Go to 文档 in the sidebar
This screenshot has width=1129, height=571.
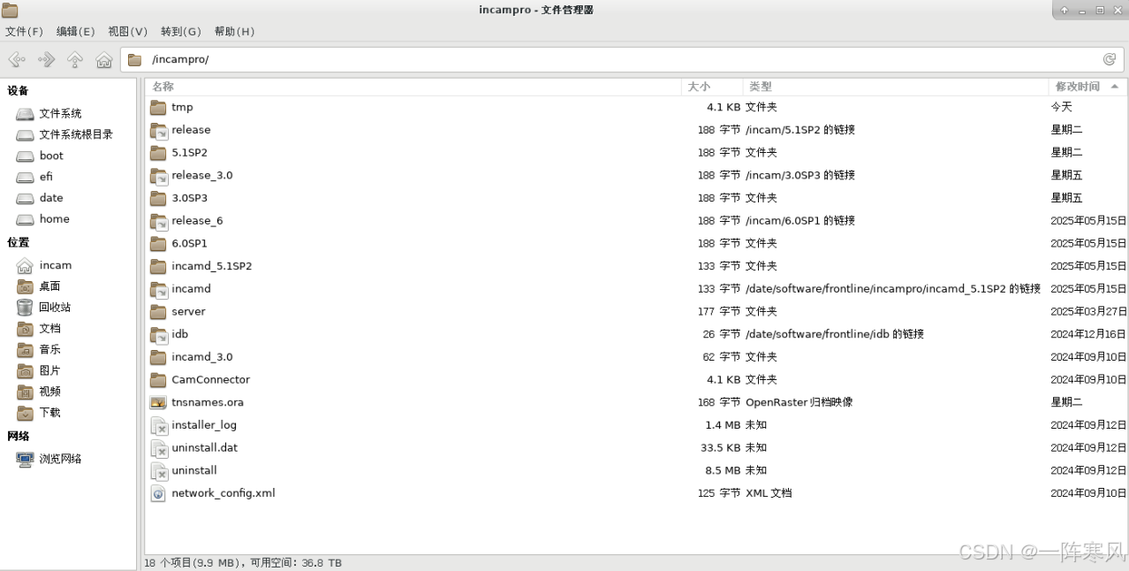(49, 329)
